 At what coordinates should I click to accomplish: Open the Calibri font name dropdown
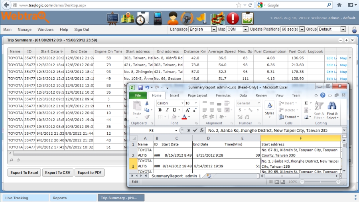coord(182,103)
